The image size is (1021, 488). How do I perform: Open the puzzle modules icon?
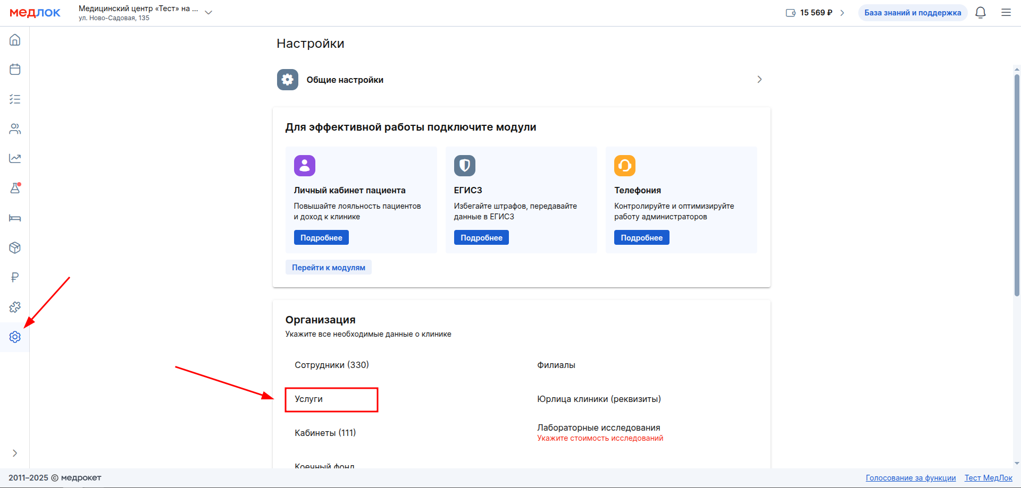pyautogui.click(x=15, y=307)
